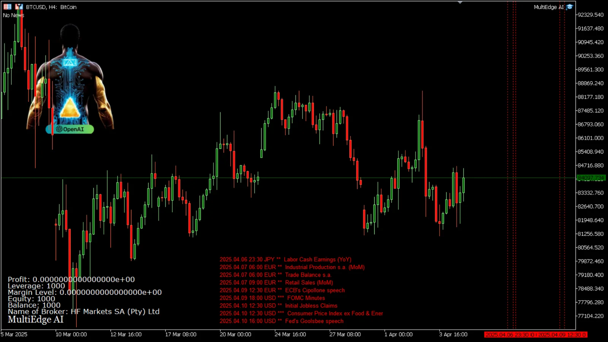Select the Fed's Goolsbee speech news line
This screenshot has width=608, height=342.
(282, 321)
